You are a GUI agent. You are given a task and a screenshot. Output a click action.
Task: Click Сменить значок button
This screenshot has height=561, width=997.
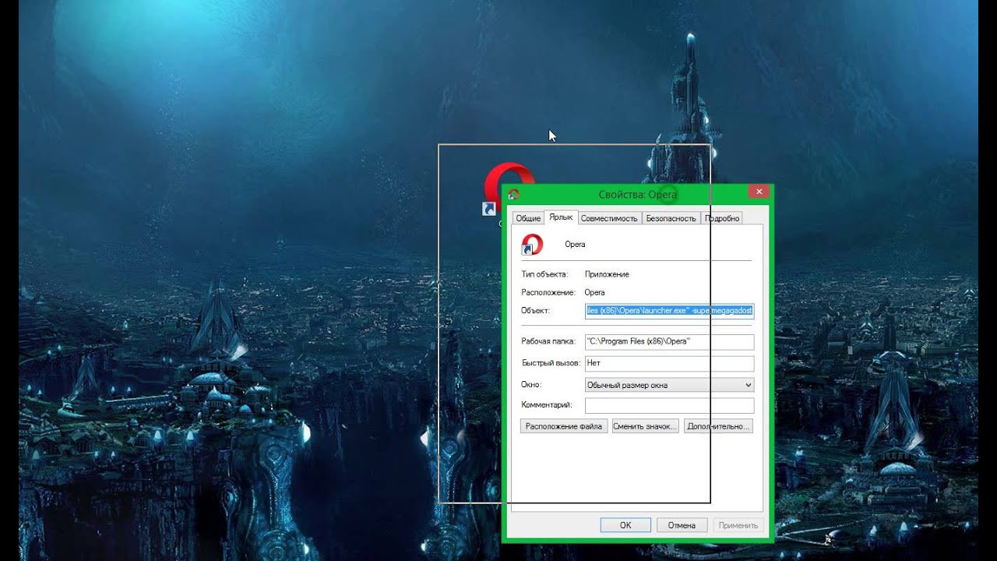[x=646, y=426]
